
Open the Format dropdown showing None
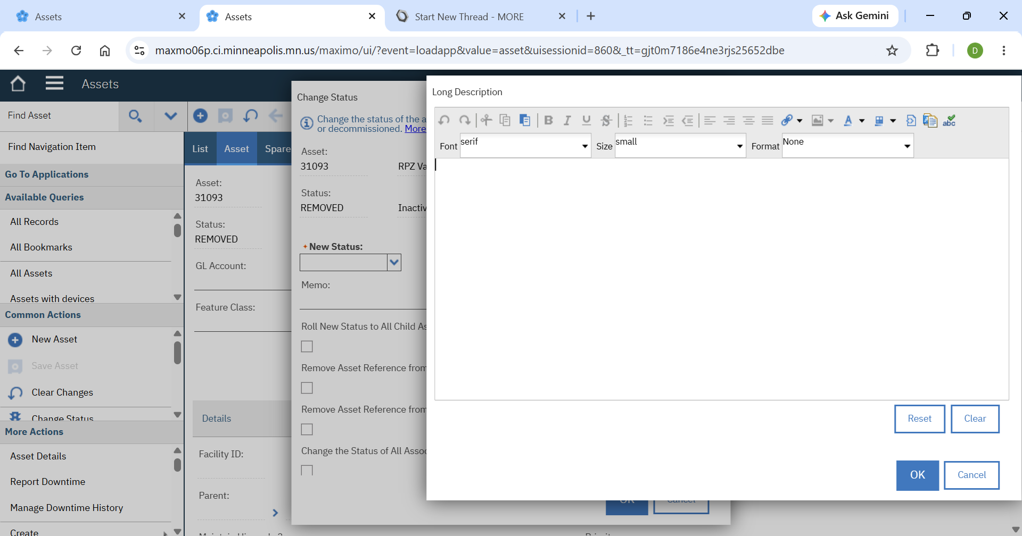coord(848,146)
